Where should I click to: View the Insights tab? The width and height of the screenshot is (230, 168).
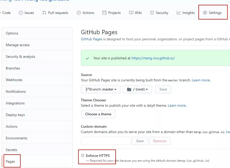(186, 13)
